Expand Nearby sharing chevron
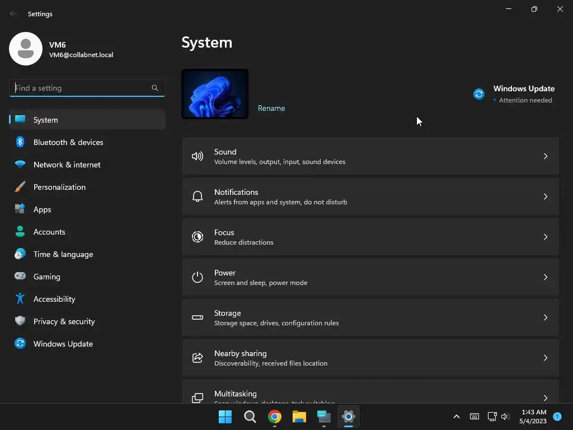The height and width of the screenshot is (430, 573). pos(545,358)
